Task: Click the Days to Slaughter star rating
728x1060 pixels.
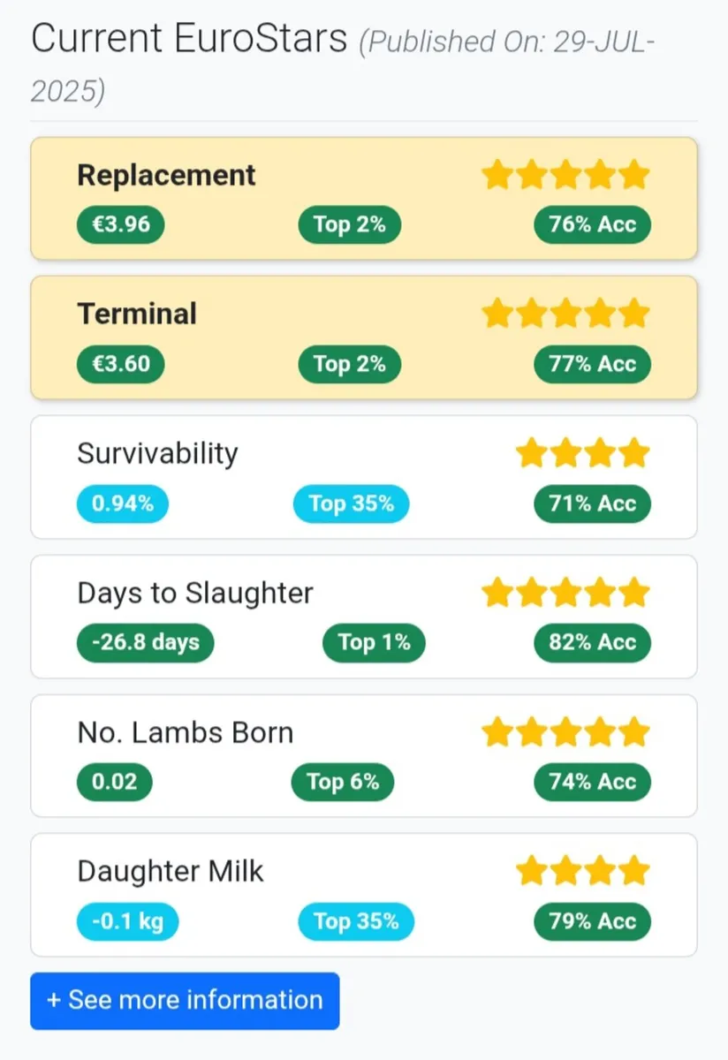Action: click(565, 593)
